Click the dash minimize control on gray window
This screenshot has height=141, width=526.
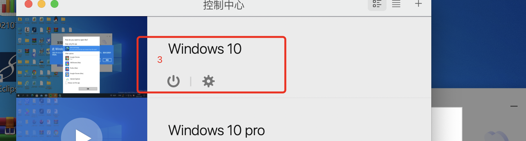tap(514, 106)
